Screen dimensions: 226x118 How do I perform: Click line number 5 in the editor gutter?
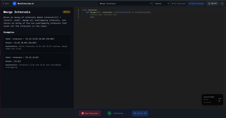point(79,19)
